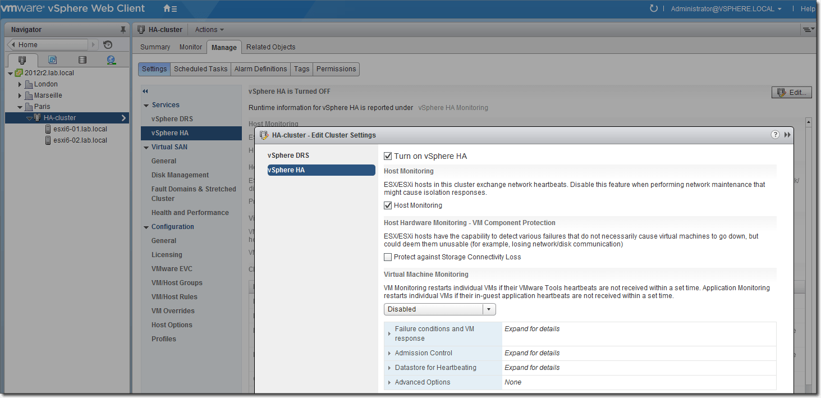Uncheck Turn on vSphere HA
Viewport: 821px width, 398px height.
(x=388, y=156)
